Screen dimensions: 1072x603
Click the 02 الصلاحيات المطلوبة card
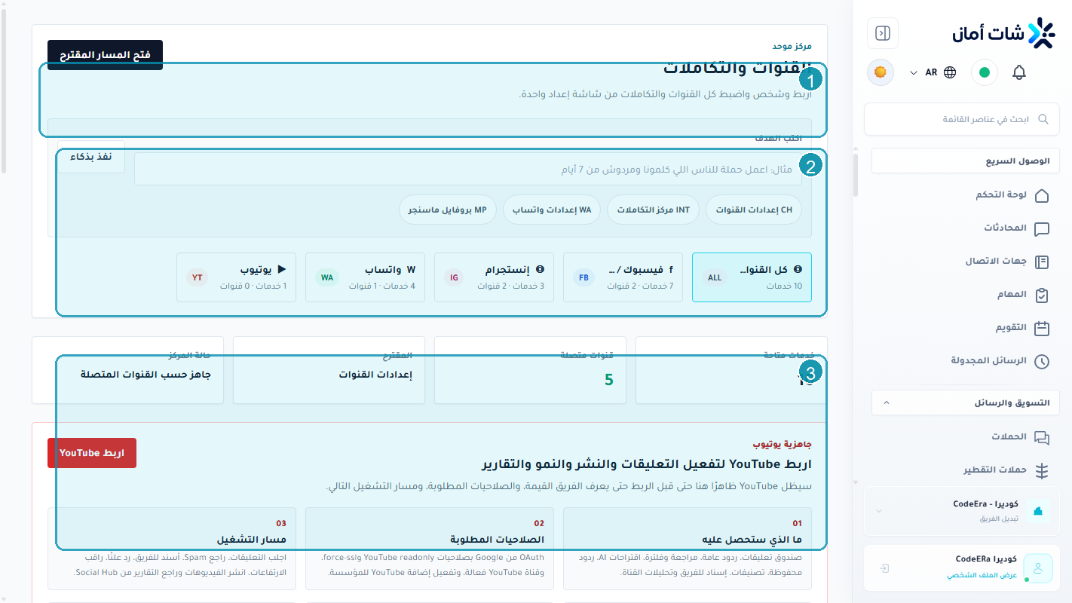(430, 548)
